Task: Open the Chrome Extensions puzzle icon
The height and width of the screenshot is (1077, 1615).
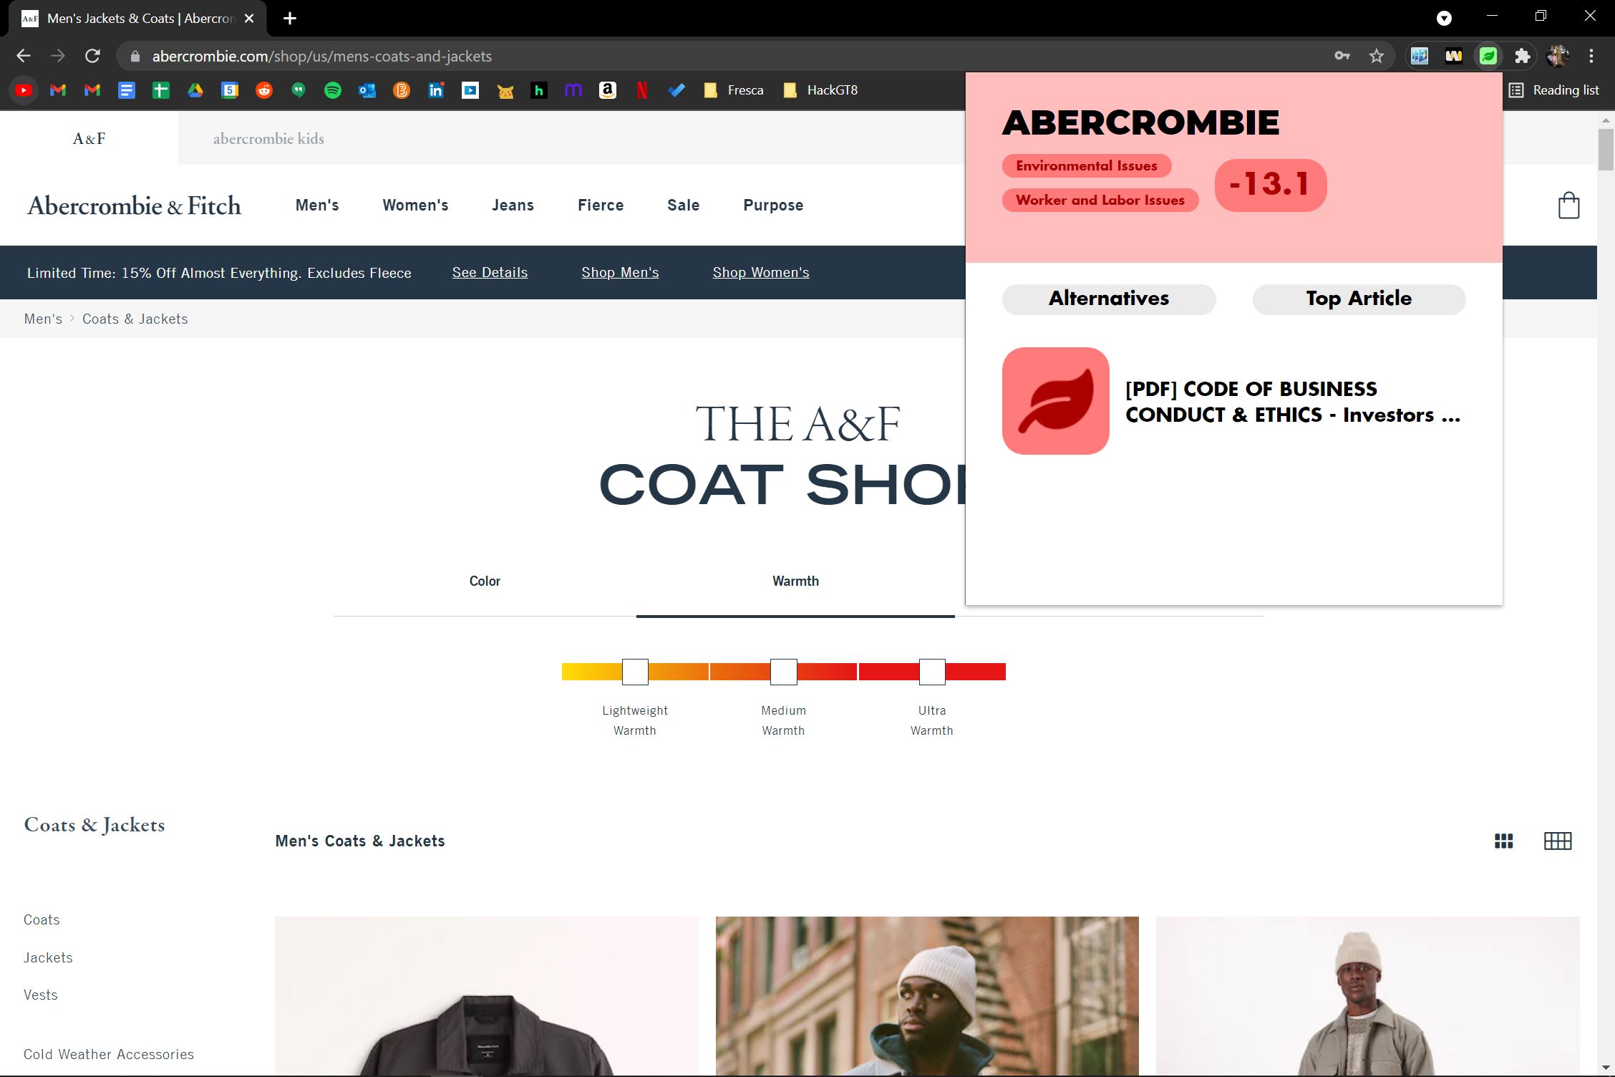Action: [1522, 56]
